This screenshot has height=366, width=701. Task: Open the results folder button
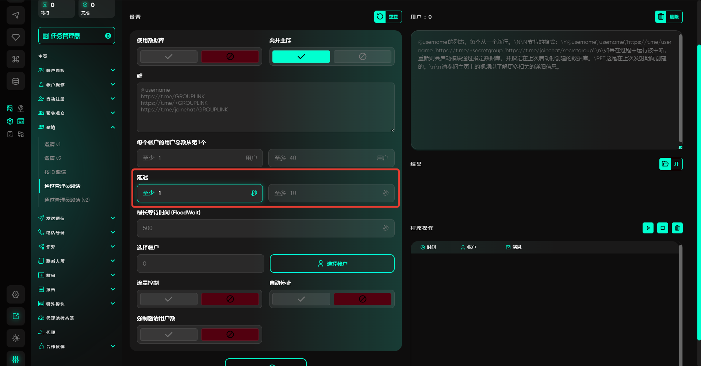[x=671, y=164]
